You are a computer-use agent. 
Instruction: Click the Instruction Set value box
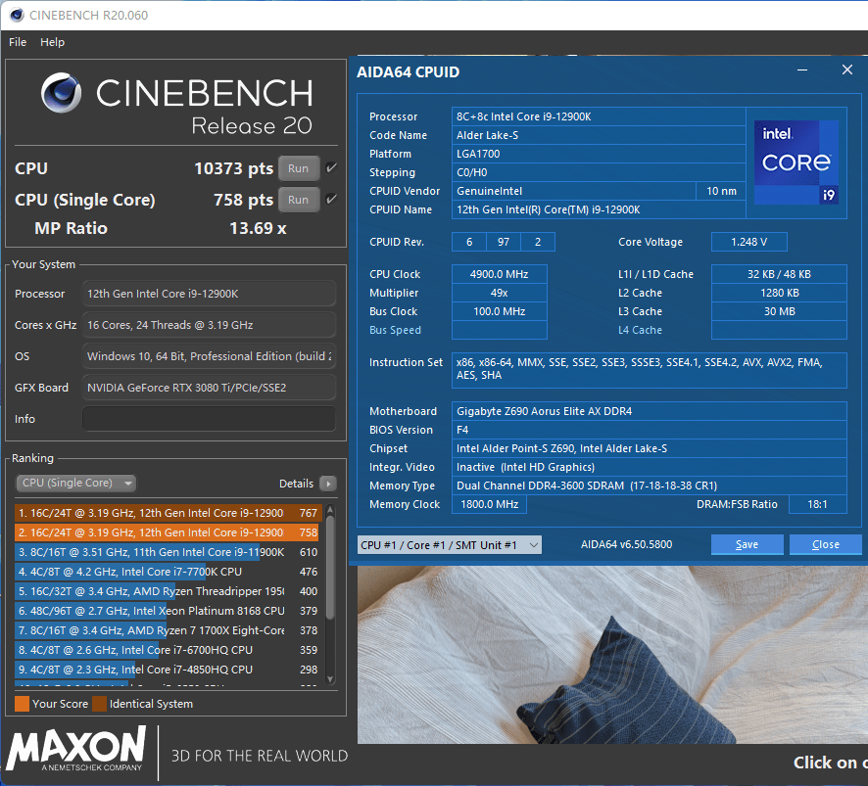tap(650, 370)
